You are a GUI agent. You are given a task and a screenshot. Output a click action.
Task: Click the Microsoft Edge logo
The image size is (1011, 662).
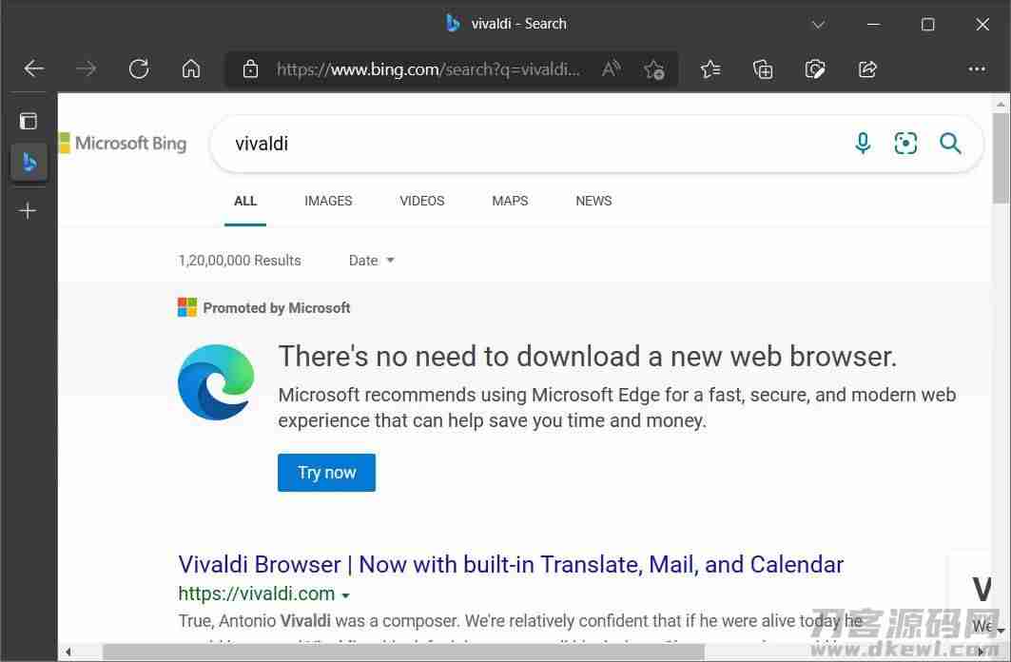tap(216, 382)
